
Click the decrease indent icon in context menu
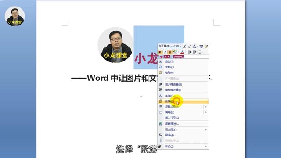click(x=160, y=84)
